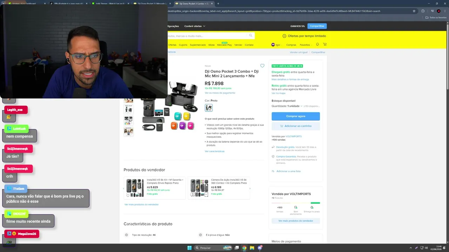This screenshot has height=252, width=449.
Task: Favorite the product with the heart icon
Action: pos(262,66)
